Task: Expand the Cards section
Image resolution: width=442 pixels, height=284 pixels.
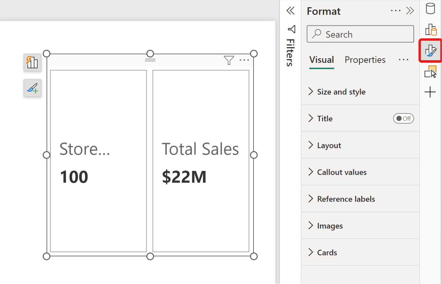Action: (360, 252)
